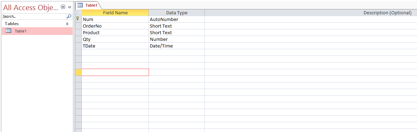This screenshot has width=417, height=132.
Task: Click the Num field name cell
Action: tap(115, 20)
